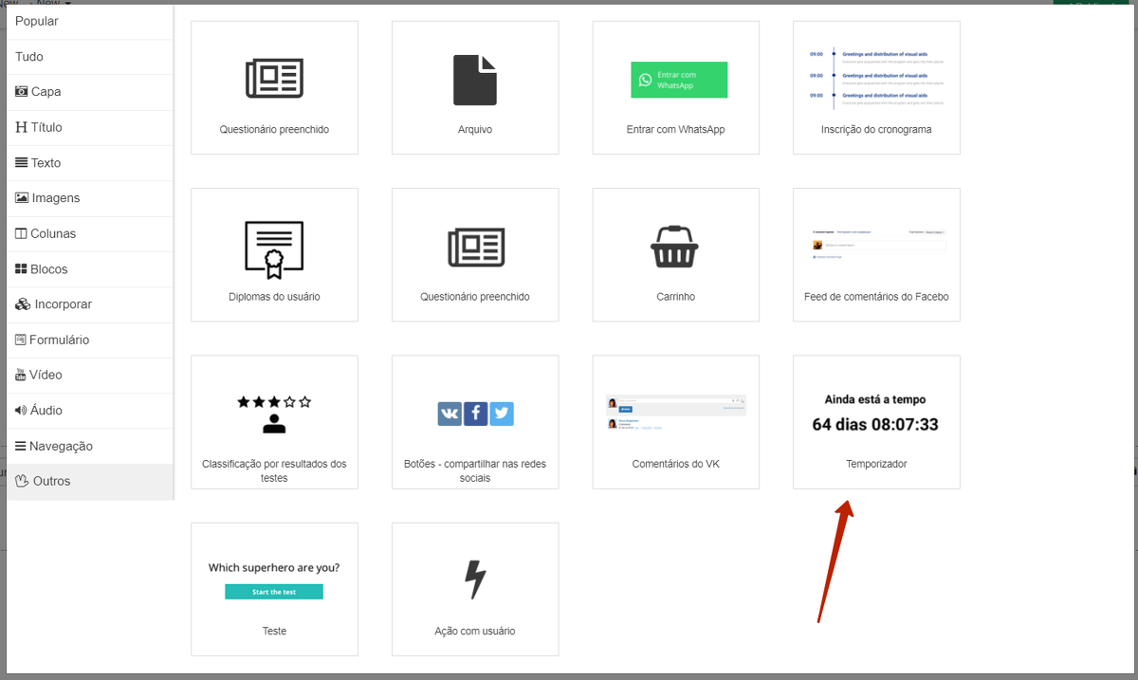
Task: Choose the Inscrição do cronograma block
Action: [x=876, y=87]
